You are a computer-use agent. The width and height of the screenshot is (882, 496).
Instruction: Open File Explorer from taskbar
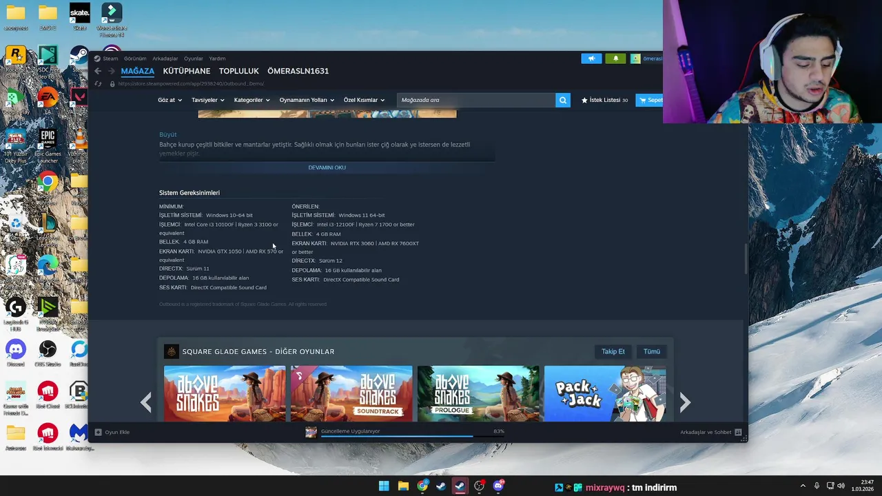pyautogui.click(x=403, y=486)
